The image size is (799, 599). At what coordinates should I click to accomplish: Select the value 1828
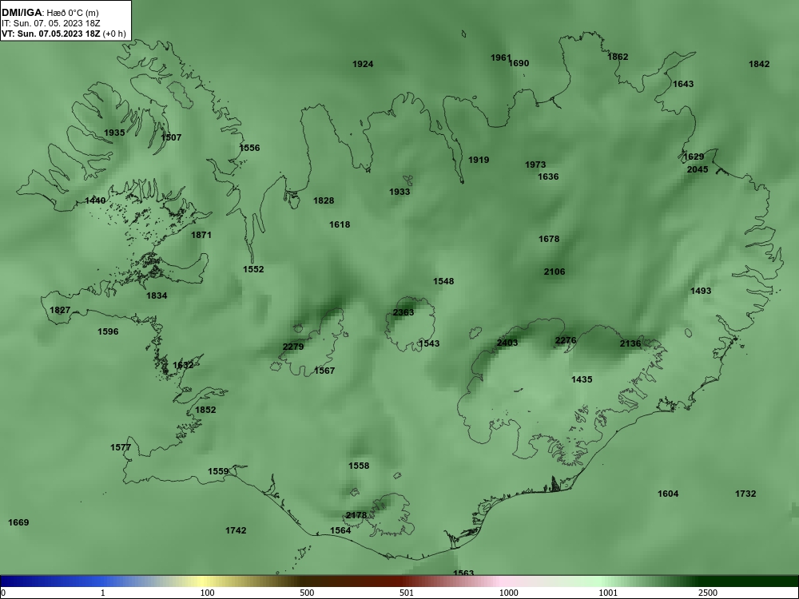tap(324, 200)
